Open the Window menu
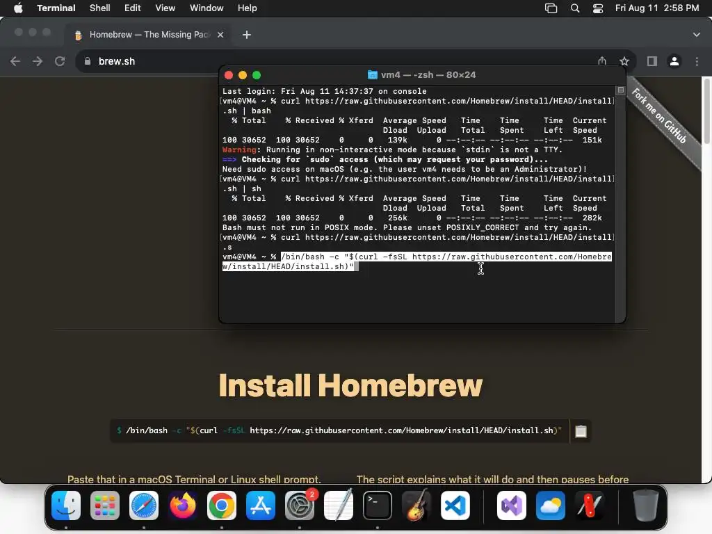 point(207,8)
